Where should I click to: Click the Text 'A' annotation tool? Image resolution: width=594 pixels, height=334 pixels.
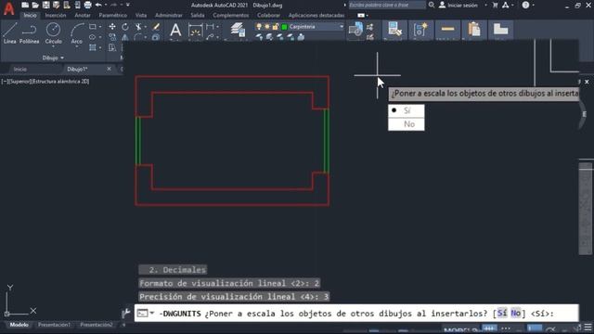175,30
